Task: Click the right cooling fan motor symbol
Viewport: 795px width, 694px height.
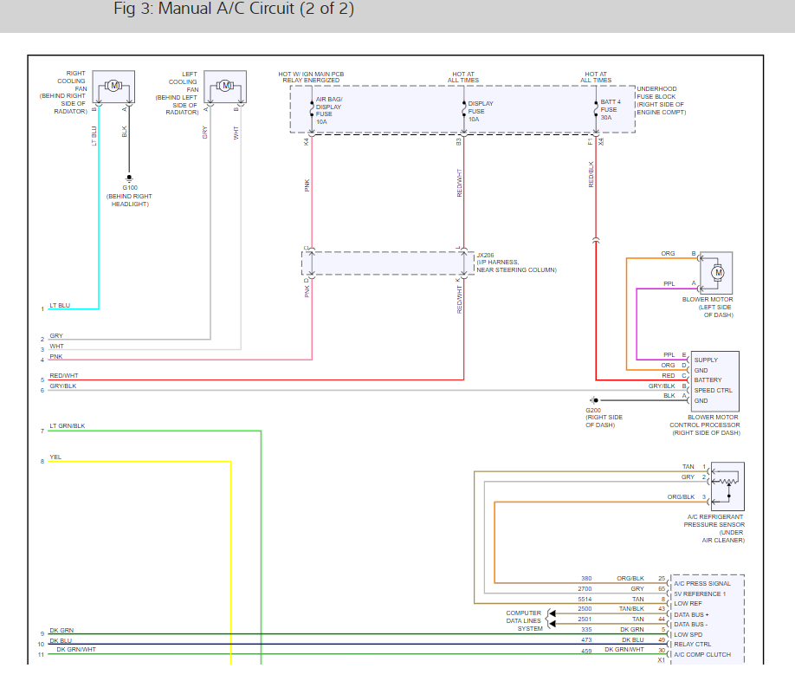Action: click(x=113, y=86)
